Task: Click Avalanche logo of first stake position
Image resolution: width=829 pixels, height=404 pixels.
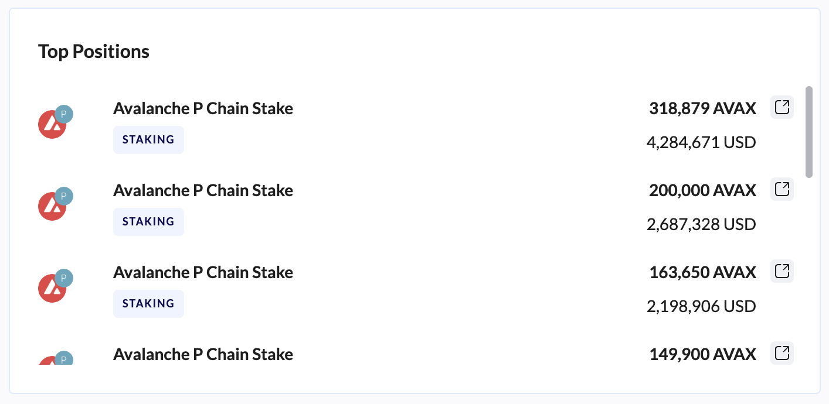Action: pos(52,124)
